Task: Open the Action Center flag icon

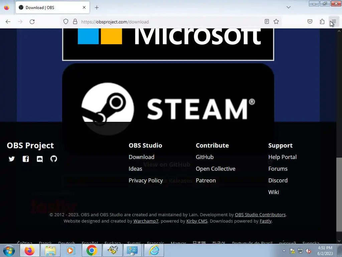Action: [x=292, y=251]
